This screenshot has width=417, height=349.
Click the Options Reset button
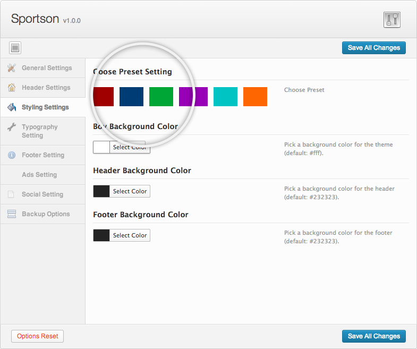point(37,336)
